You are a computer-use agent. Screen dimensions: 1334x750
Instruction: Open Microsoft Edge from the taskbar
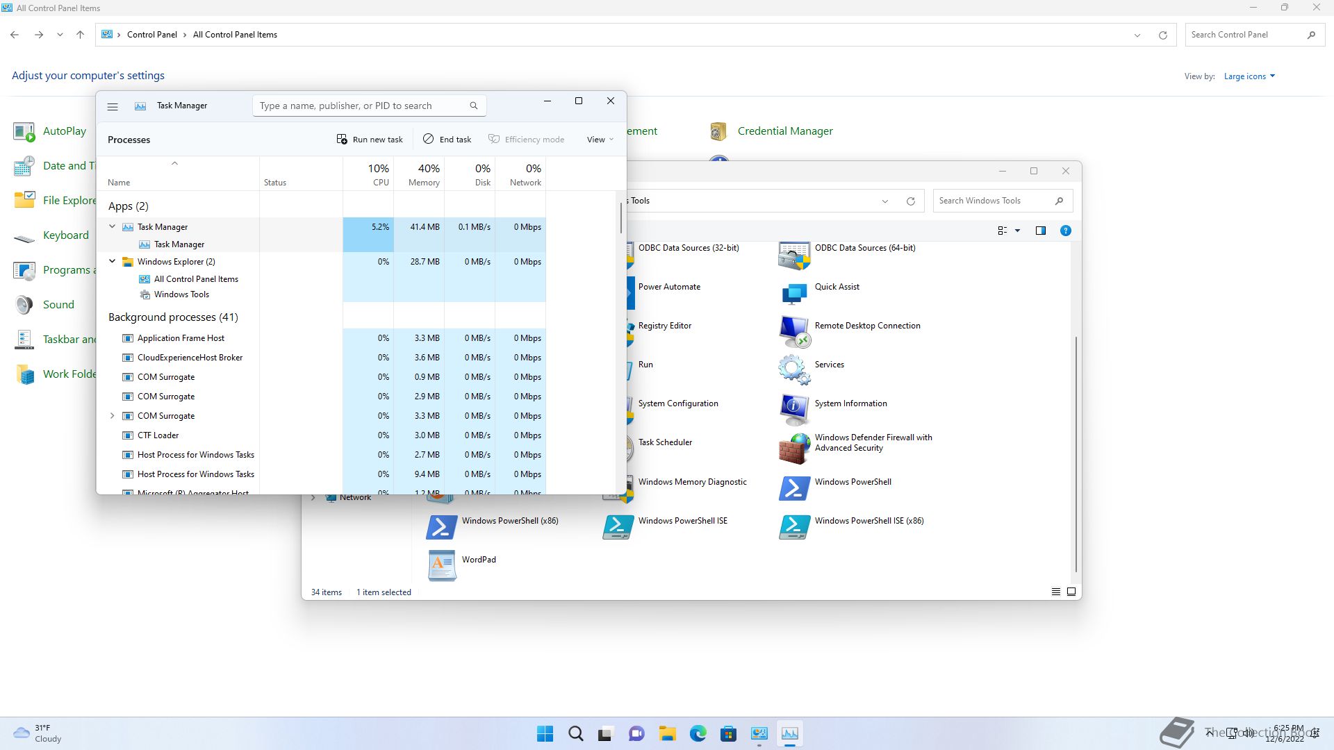(698, 733)
